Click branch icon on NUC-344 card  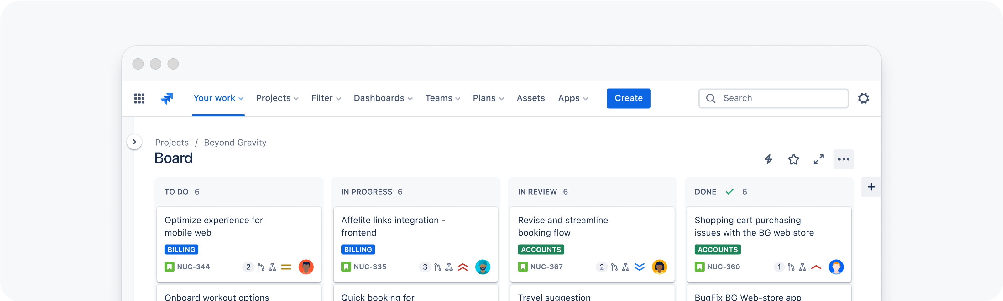tap(261, 267)
